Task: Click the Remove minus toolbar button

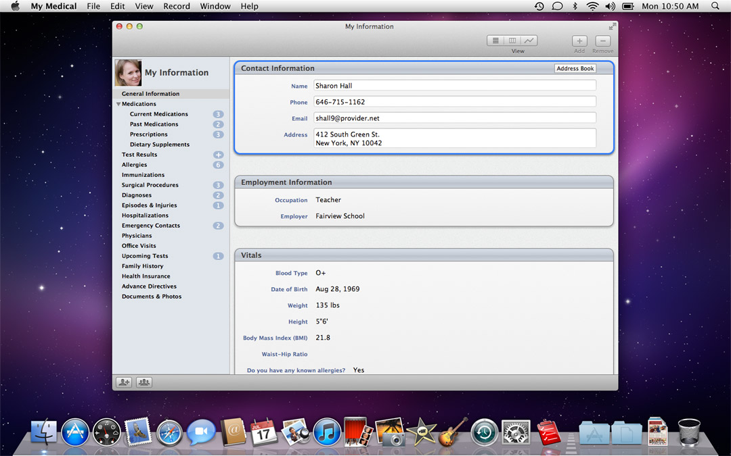Action: pos(602,41)
